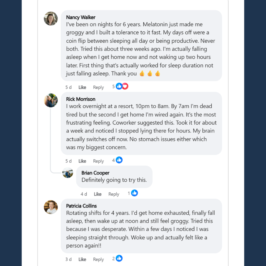Click Rick Morrison's profile avatar
Screen dimensions: 266x266
pyautogui.click(x=51, y=100)
